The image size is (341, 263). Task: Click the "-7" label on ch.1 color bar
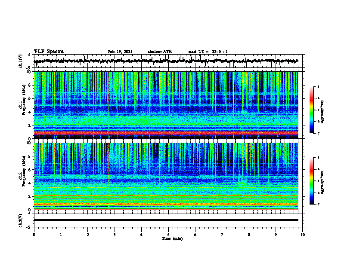click(x=317, y=133)
